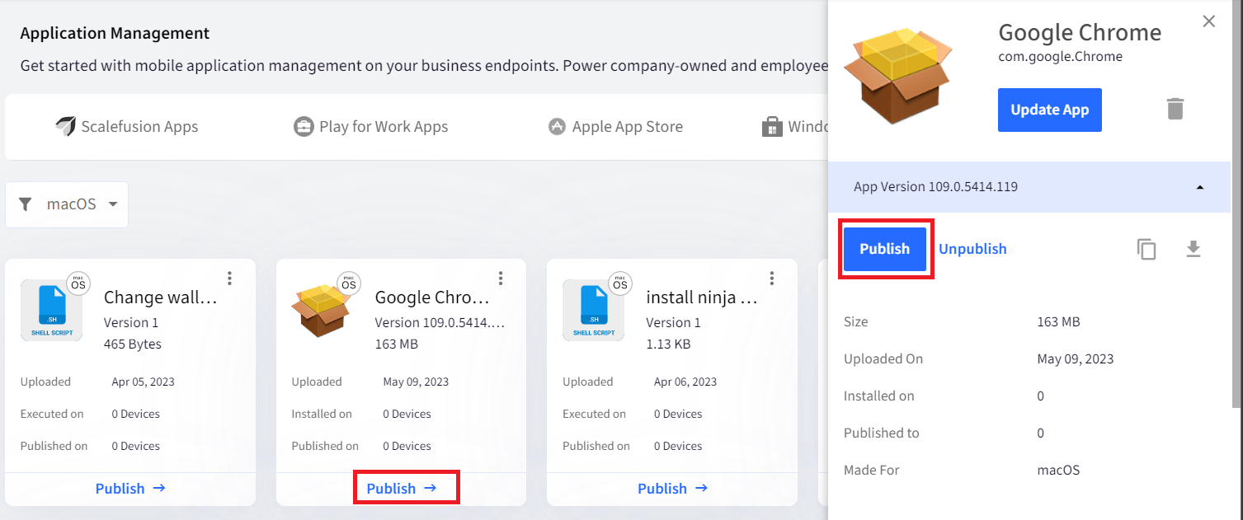1243x520 pixels.
Task: Click the macOS badge on install ninja card
Action: [x=620, y=283]
